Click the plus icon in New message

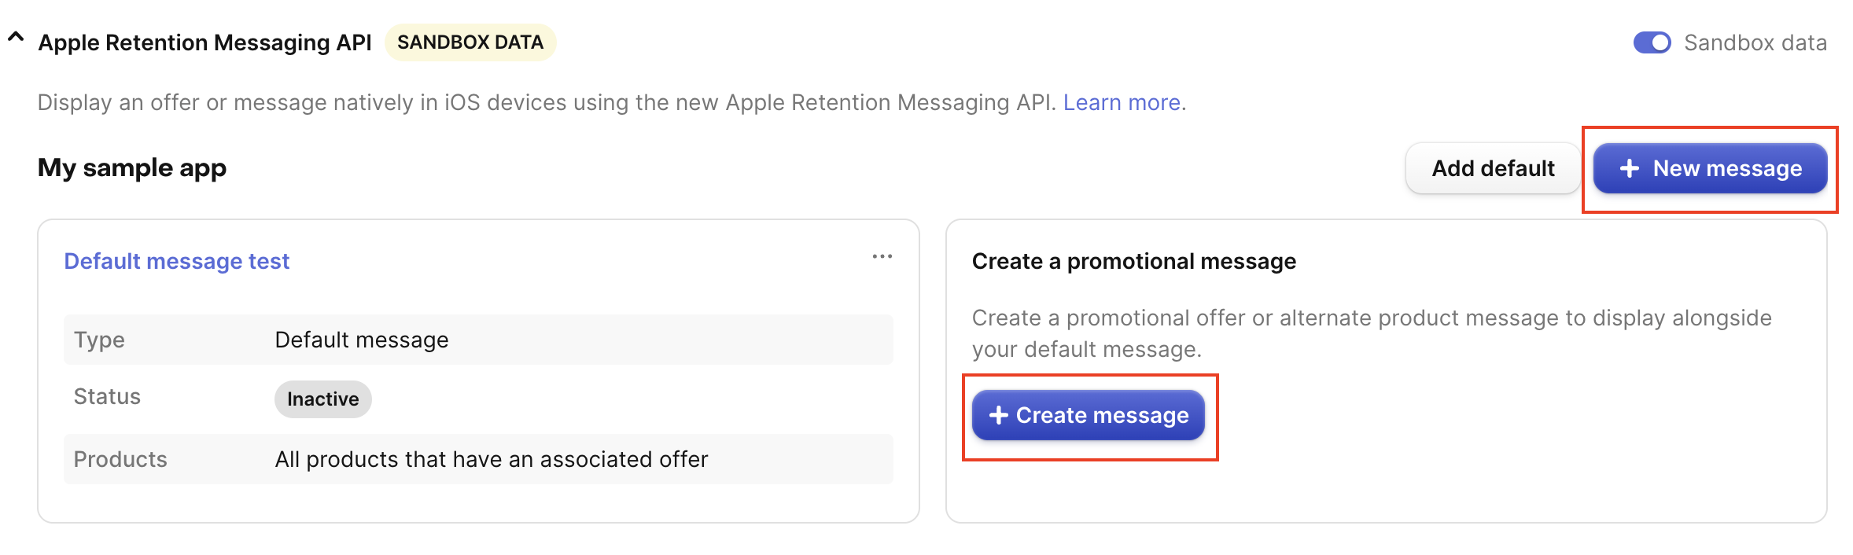coord(1630,168)
